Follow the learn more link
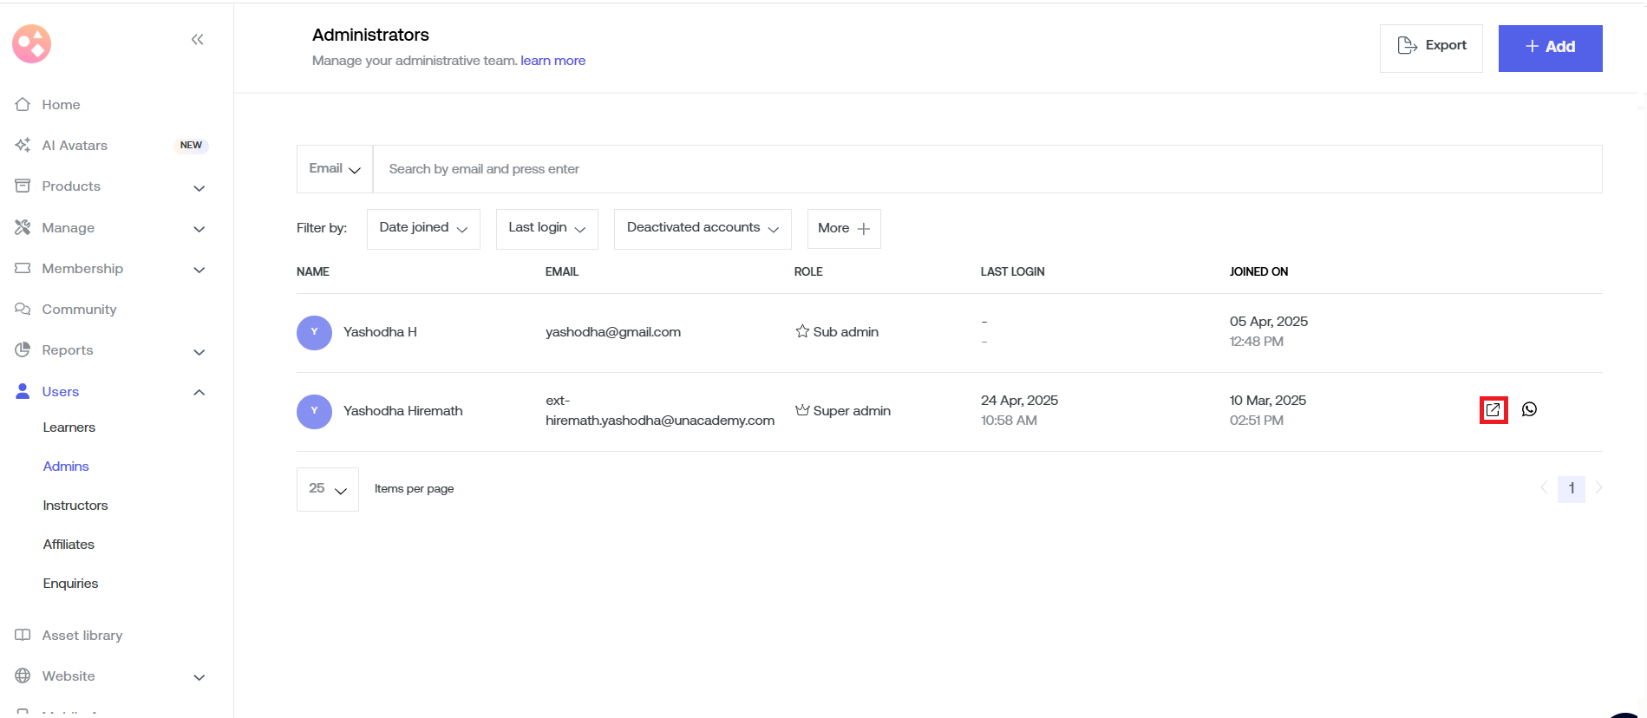Image resolution: width=1647 pixels, height=718 pixels. click(x=552, y=61)
